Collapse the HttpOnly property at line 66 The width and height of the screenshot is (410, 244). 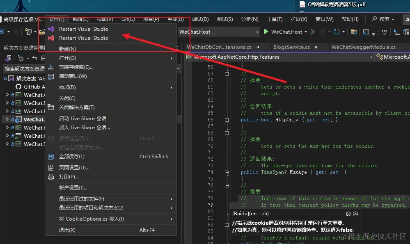point(227,120)
